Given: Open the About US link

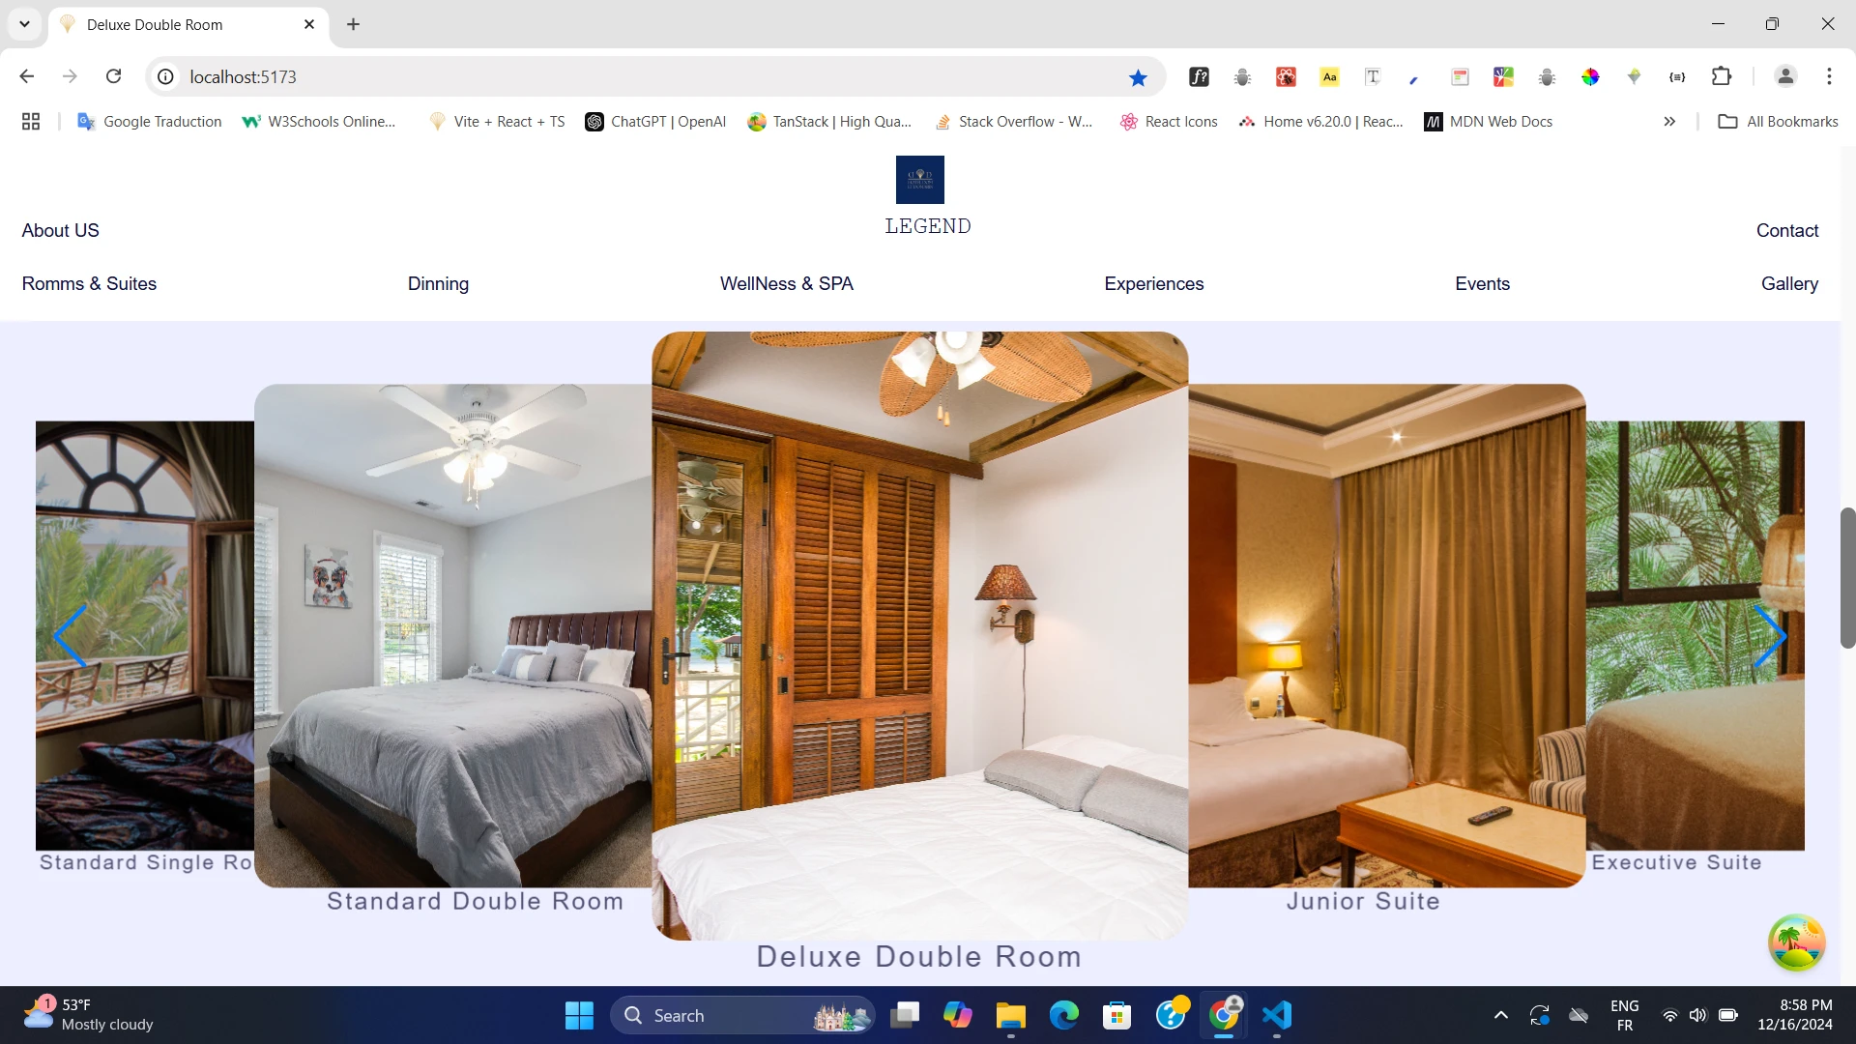Looking at the screenshot, I should pos(60,230).
